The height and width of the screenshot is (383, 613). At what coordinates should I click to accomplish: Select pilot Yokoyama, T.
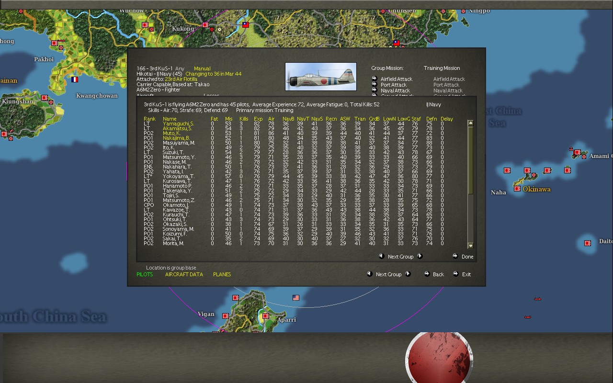click(x=178, y=176)
